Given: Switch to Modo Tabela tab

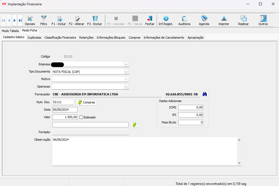Looking at the screenshot, I should click(10, 31).
